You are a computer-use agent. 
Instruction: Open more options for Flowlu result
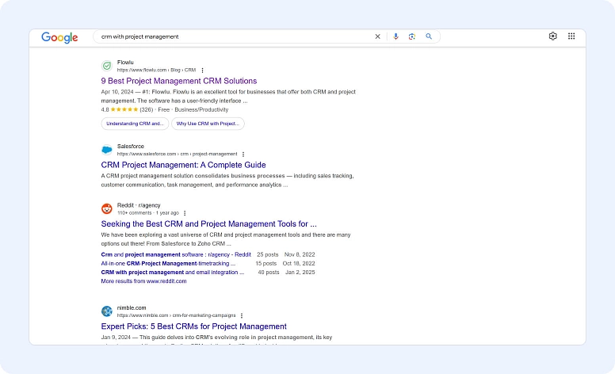pyautogui.click(x=202, y=71)
